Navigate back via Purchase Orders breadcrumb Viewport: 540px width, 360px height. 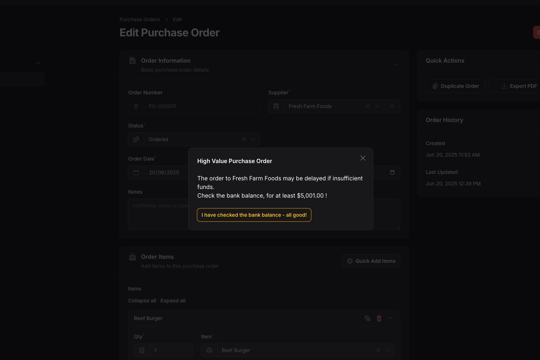[x=139, y=19]
